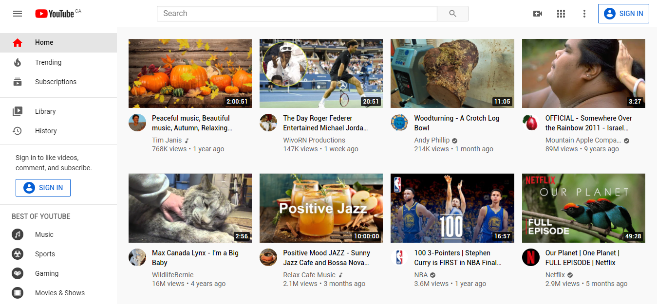Open Max Canada Lynx video title
Screen dimensions: 657x304
click(195, 258)
